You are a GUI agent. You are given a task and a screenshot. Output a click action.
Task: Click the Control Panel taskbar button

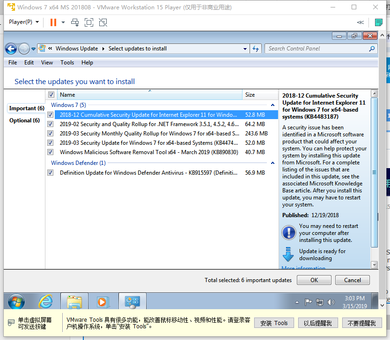[x=132, y=302]
